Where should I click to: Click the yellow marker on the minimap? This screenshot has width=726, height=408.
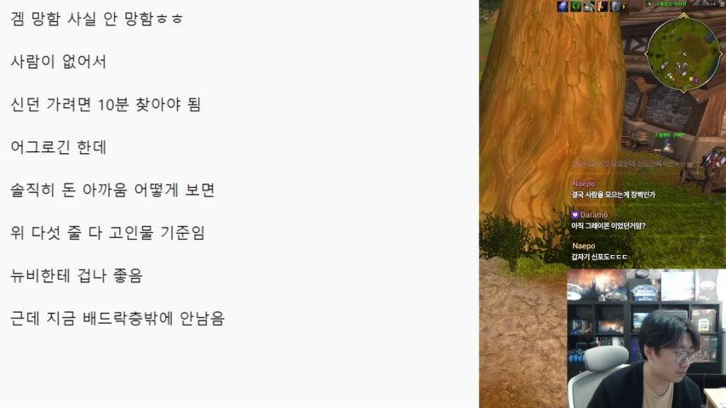click(691, 79)
